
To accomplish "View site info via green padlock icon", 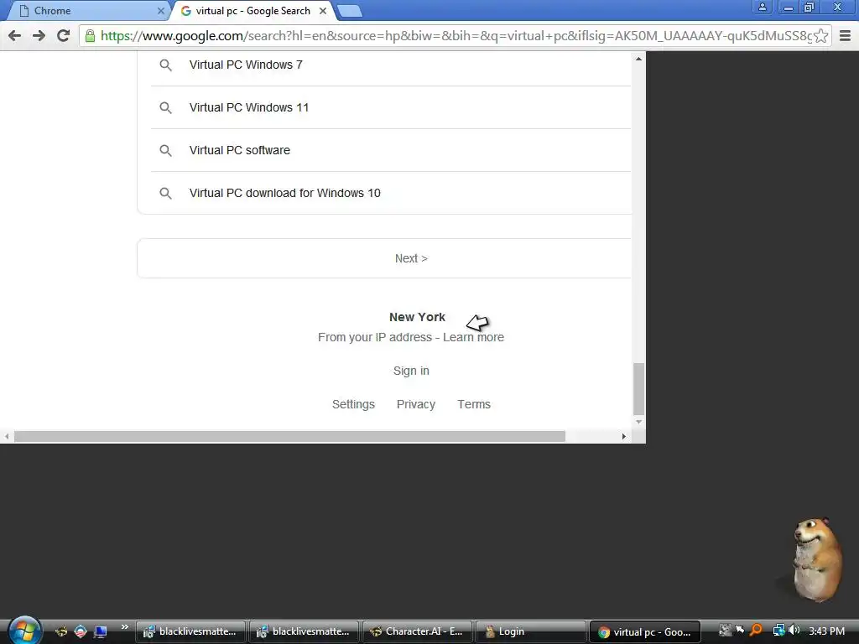I will coord(90,36).
